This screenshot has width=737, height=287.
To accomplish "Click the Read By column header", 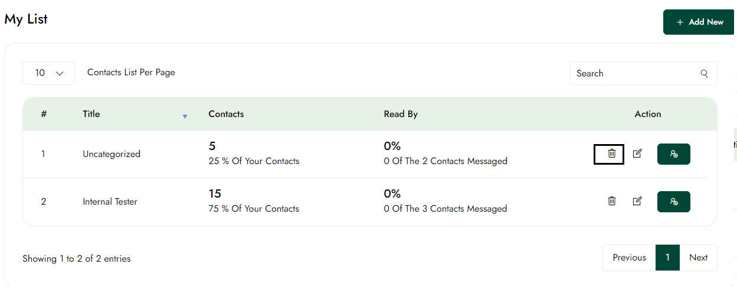I will 401,114.
